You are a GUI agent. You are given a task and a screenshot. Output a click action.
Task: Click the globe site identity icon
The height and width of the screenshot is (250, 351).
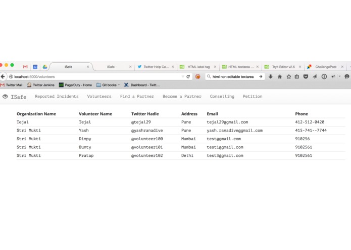(x=11, y=77)
